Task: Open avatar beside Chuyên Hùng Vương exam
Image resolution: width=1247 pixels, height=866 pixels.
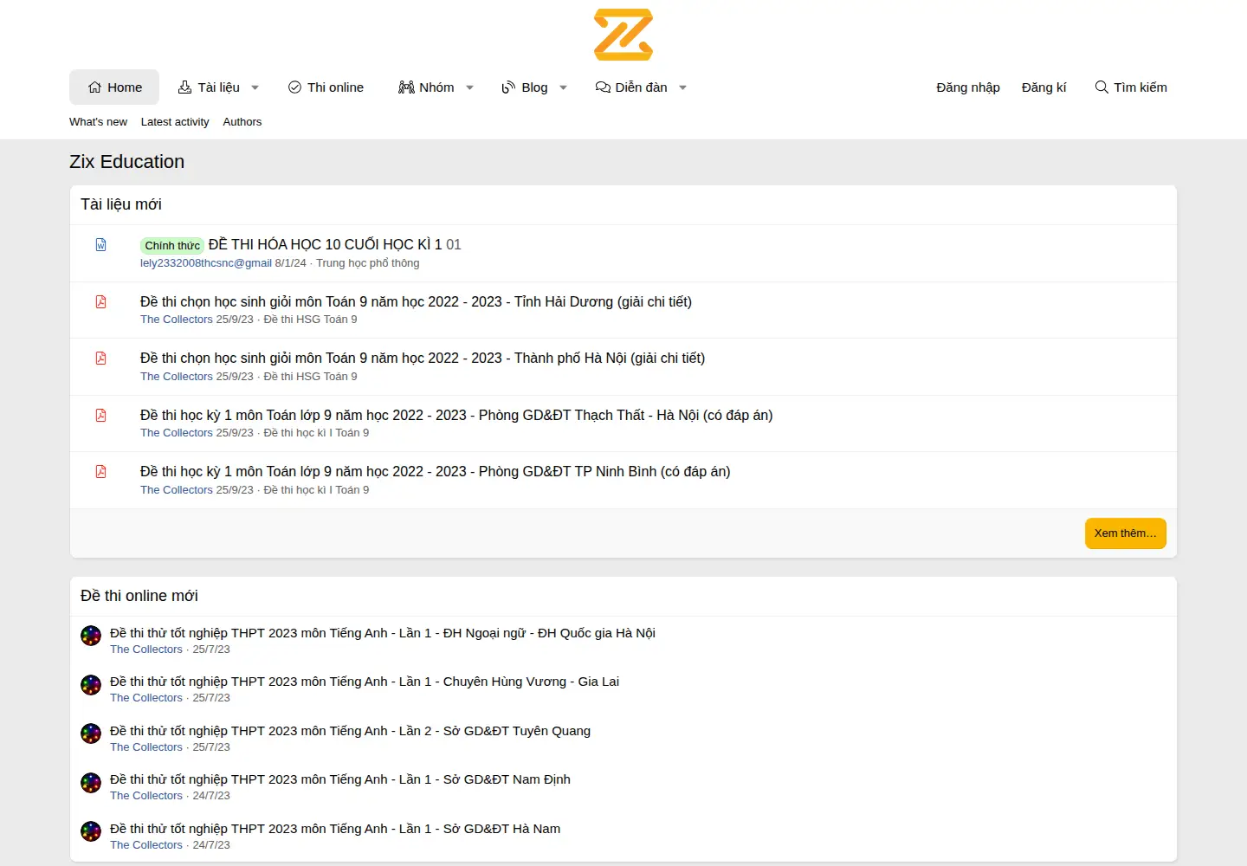Action: coord(91,685)
